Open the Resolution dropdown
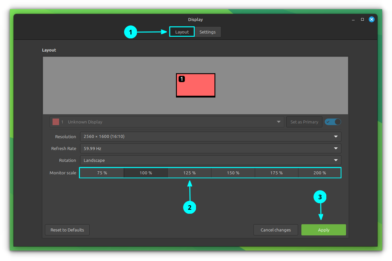Viewport: 392px width, 261px height. click(x=210, y=137)
